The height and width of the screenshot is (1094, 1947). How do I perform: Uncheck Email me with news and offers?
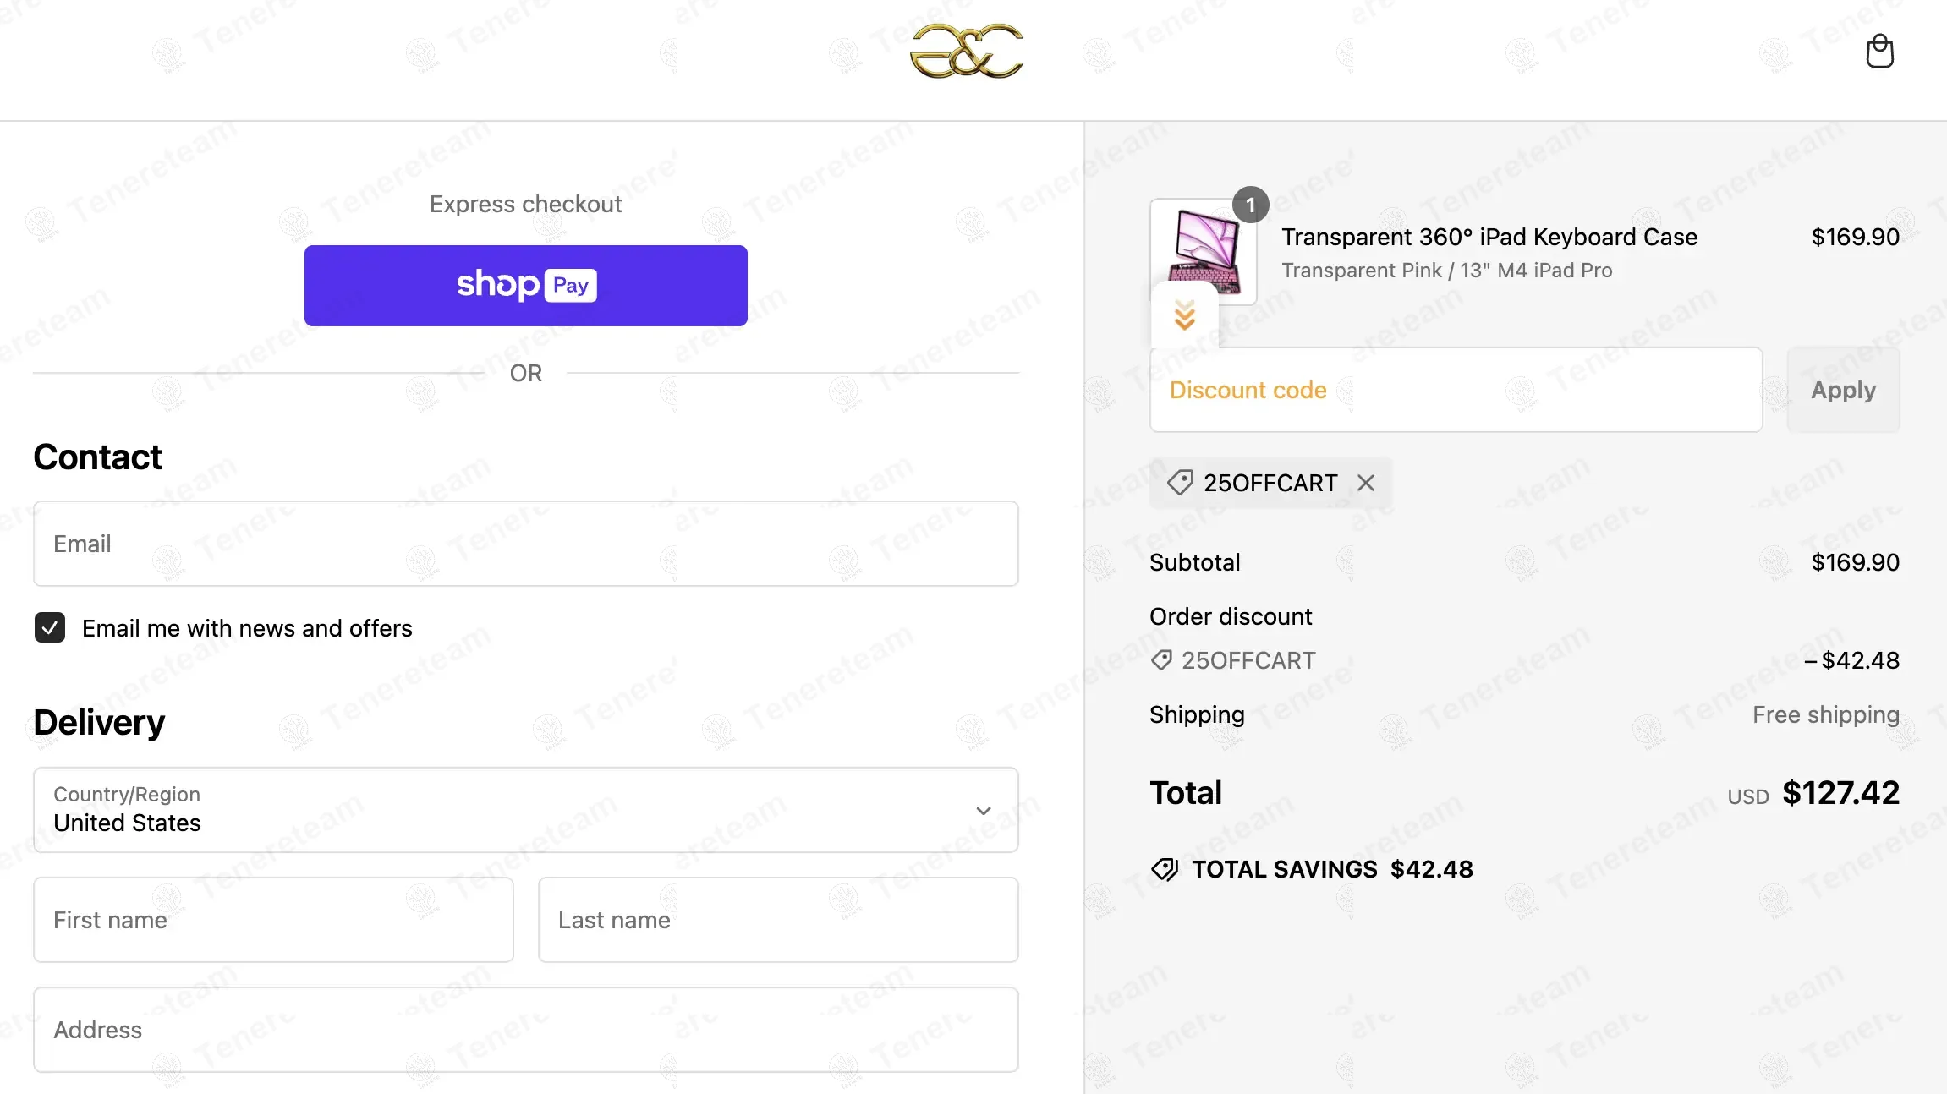coord(50,628)
